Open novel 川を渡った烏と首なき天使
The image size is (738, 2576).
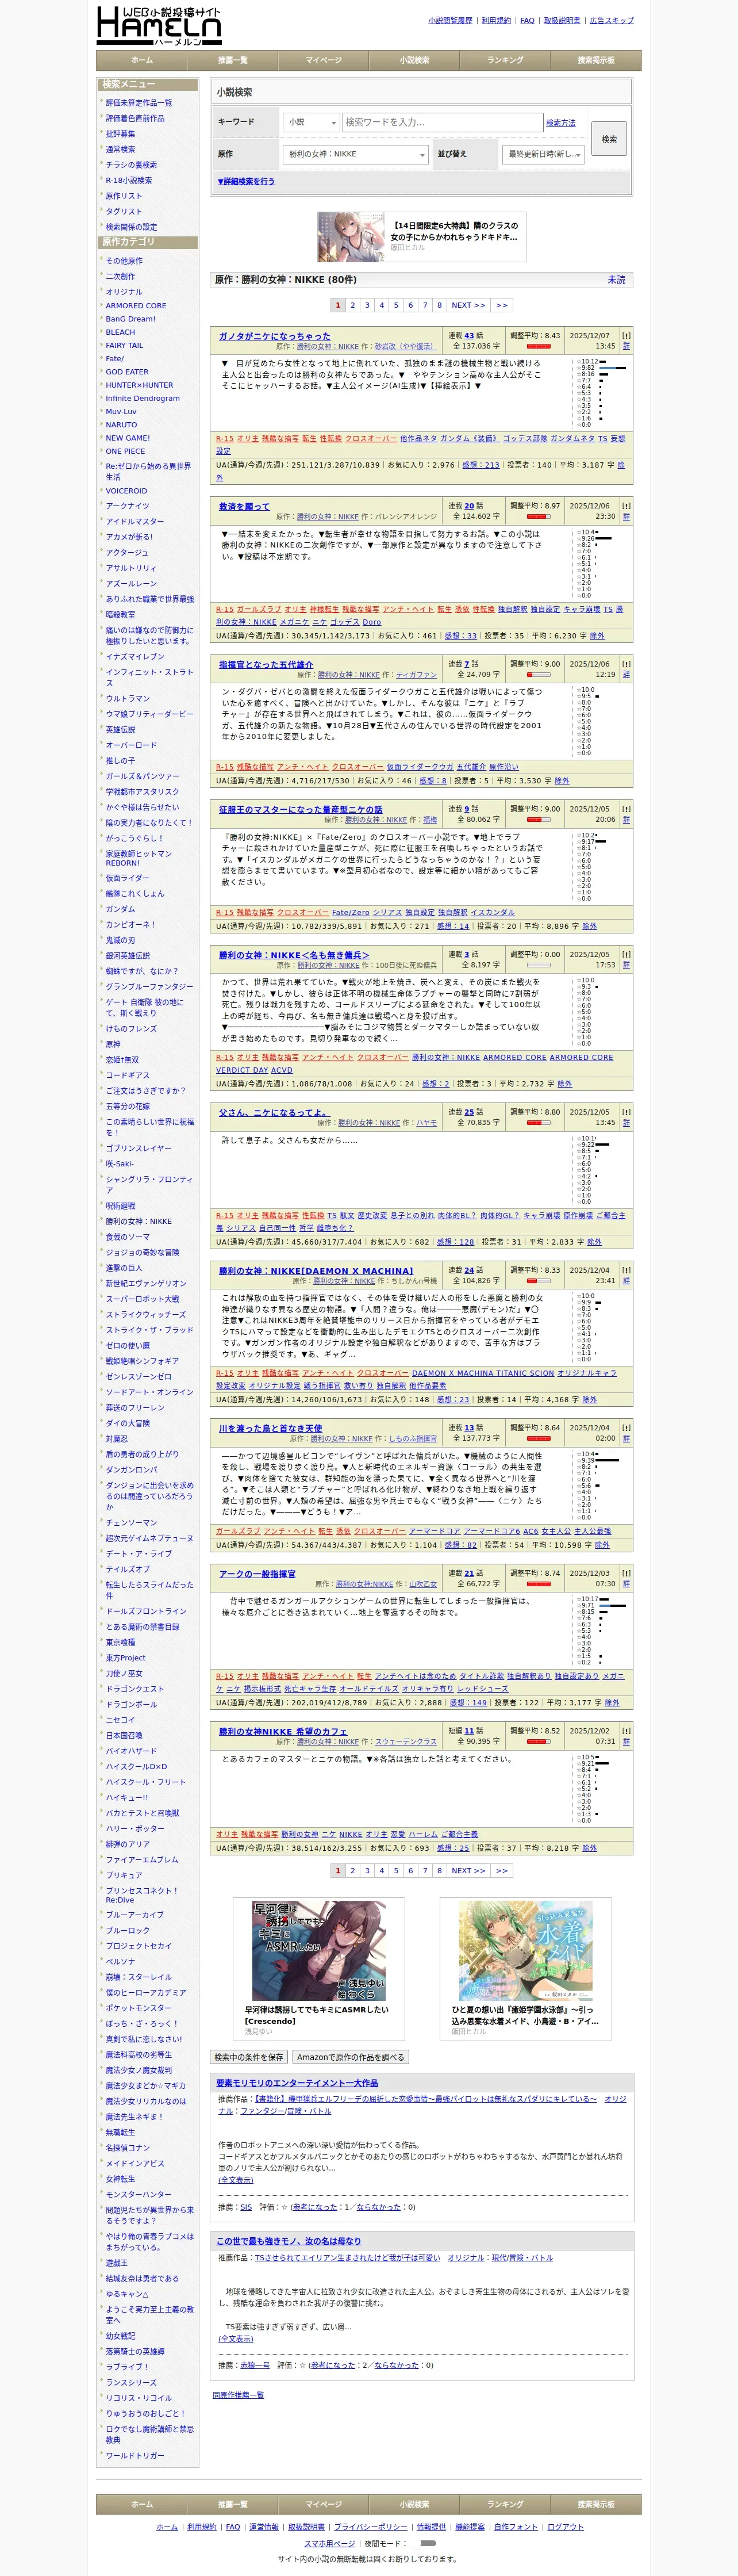[x=270, y=1428]
